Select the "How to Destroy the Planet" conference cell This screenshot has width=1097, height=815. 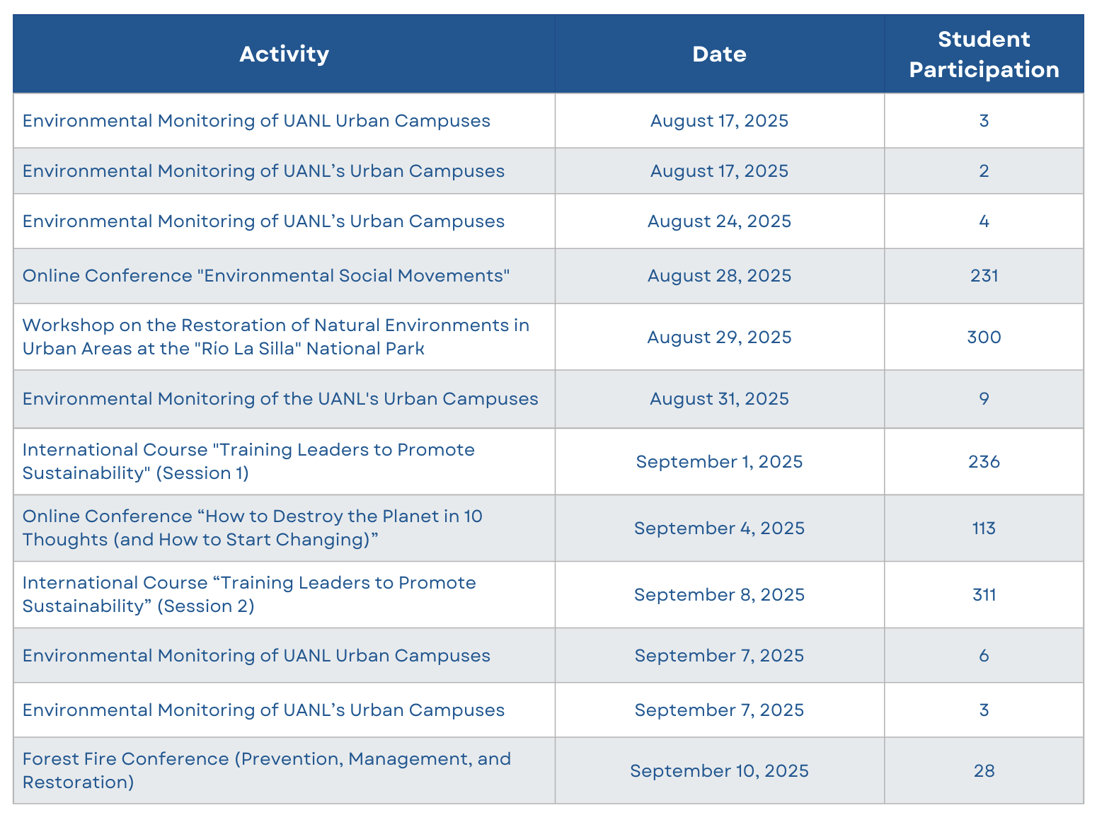[284, 528]
